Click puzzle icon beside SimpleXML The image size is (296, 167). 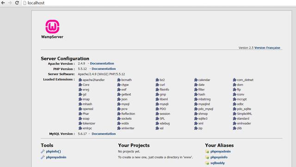pyautogui.click(x=234, y=114)
